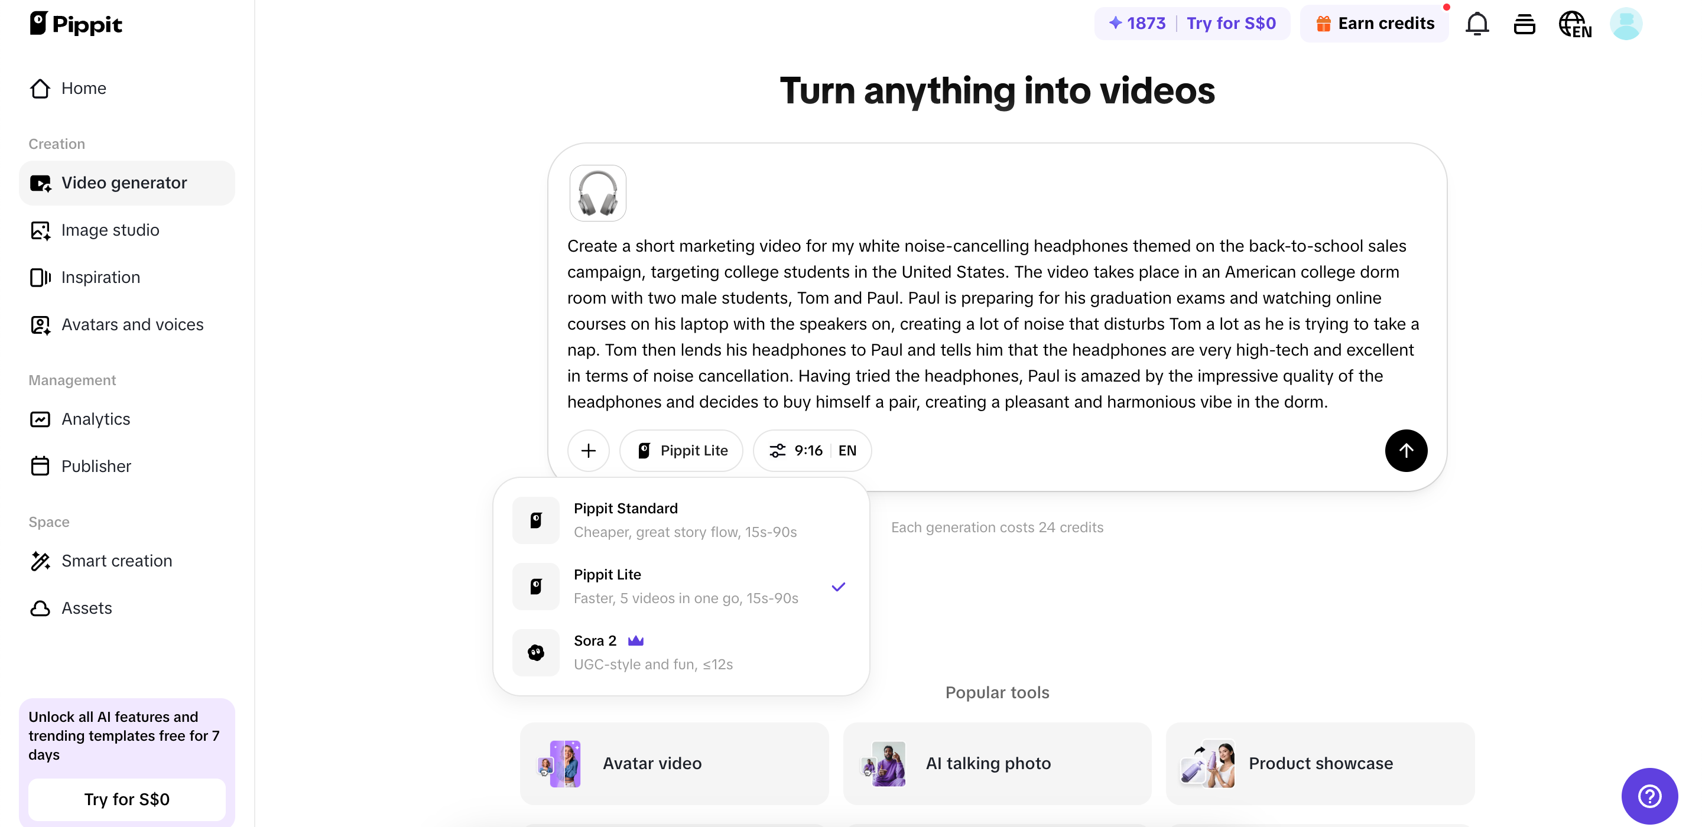Open Image studio from the sidebar
Screen dimensions: 1702x827
tap(41, 230)
